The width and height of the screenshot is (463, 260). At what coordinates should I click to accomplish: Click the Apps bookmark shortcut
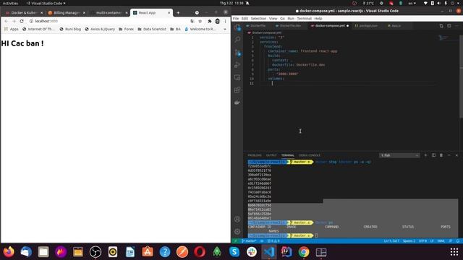point(12,29)
